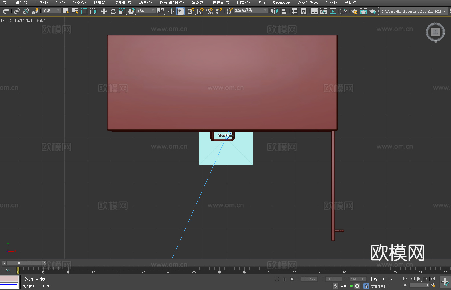This screenshot has height=290, width=451.
Task: Expand the project path dropdown
Action: [444, 11]
